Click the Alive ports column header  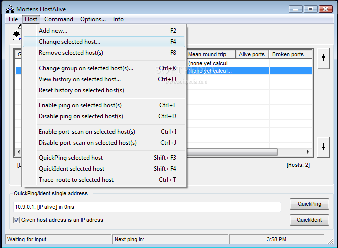(x=252, y=54)
